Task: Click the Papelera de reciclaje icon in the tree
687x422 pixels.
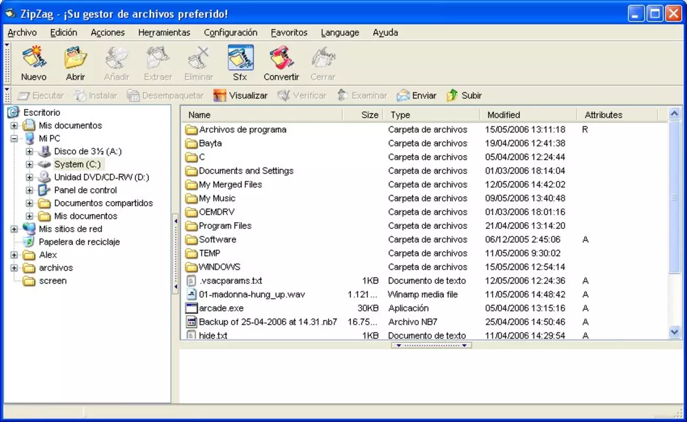Action: click(x=29, y=242)
